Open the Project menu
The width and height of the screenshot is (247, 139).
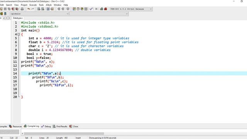coord(24,5)
